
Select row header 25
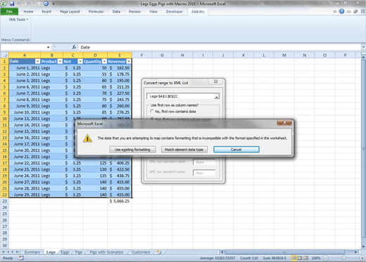tap(4, 214)
